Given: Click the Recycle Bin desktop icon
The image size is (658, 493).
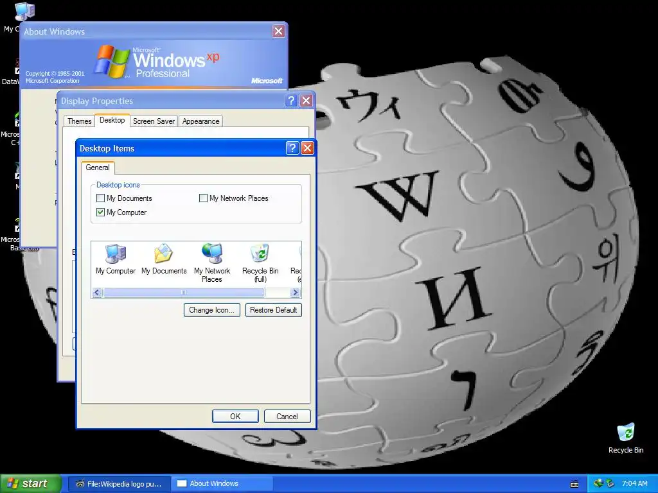Looking at the screenshot, I should 626,438.
